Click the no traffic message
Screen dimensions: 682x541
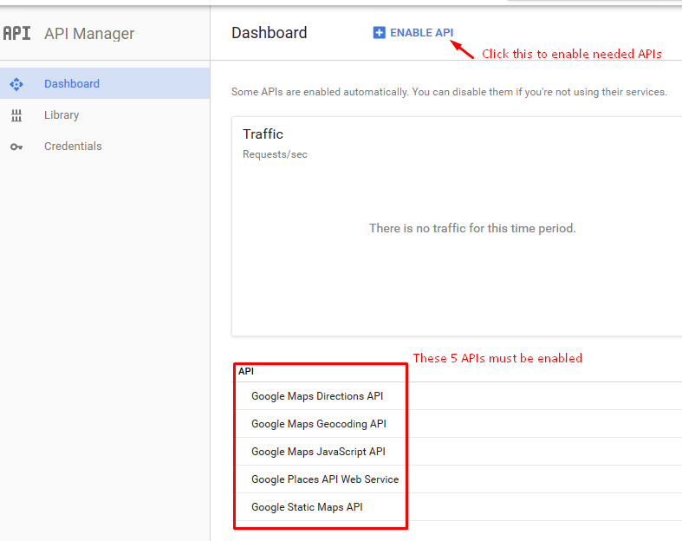[472, 228]
